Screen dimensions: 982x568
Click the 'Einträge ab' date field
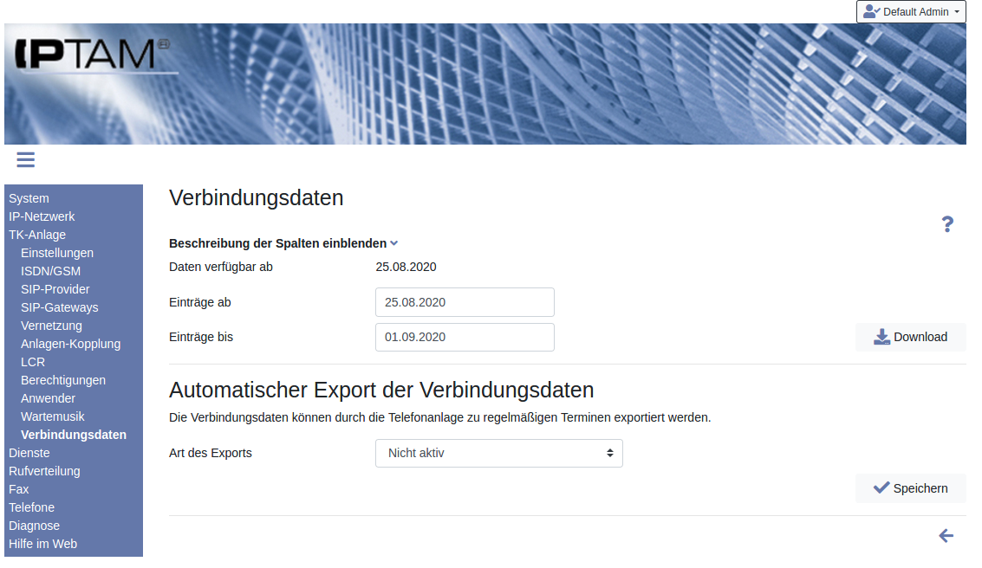click(x=465, y=302)
